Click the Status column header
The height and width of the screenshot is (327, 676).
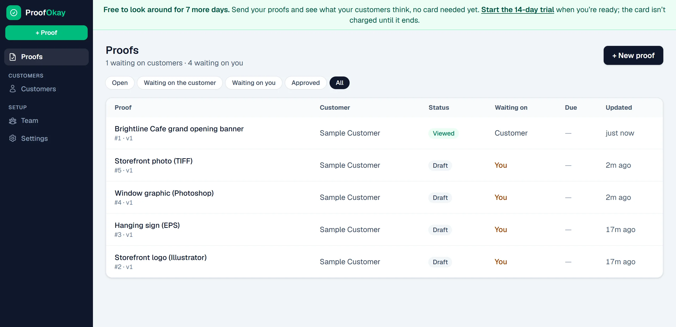439,108
